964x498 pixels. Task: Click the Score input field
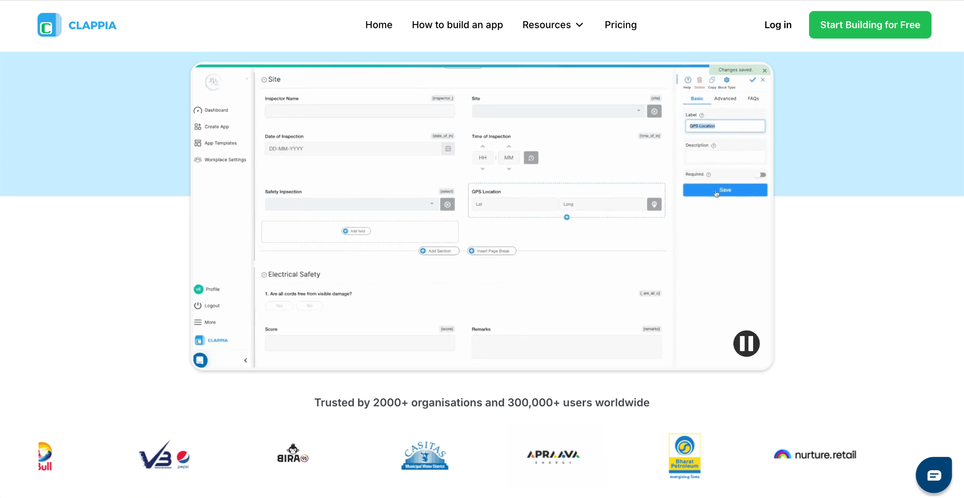[360, 343]
